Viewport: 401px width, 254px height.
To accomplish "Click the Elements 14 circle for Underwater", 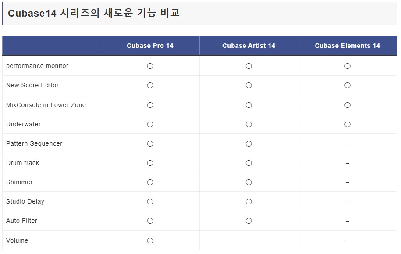I will pyautogui.click(x=347, y=125).
